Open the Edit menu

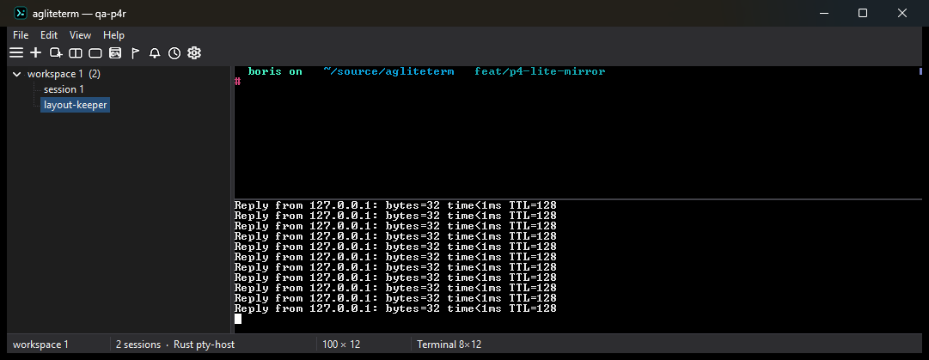49,35
